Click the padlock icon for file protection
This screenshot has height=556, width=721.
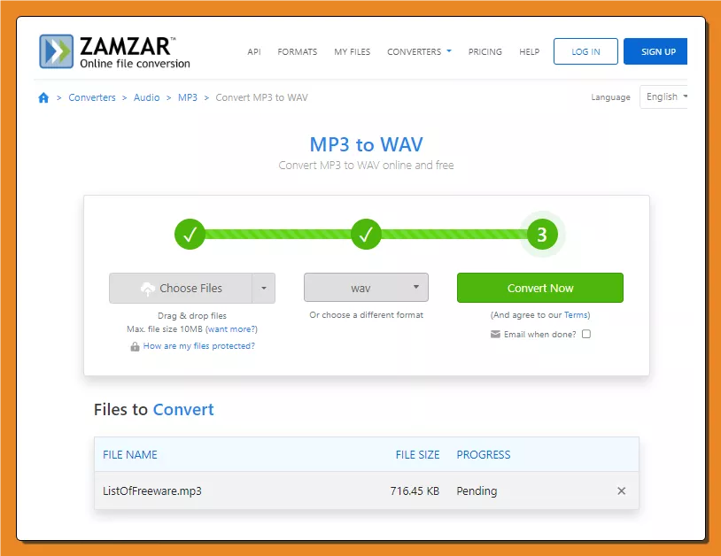135,346
